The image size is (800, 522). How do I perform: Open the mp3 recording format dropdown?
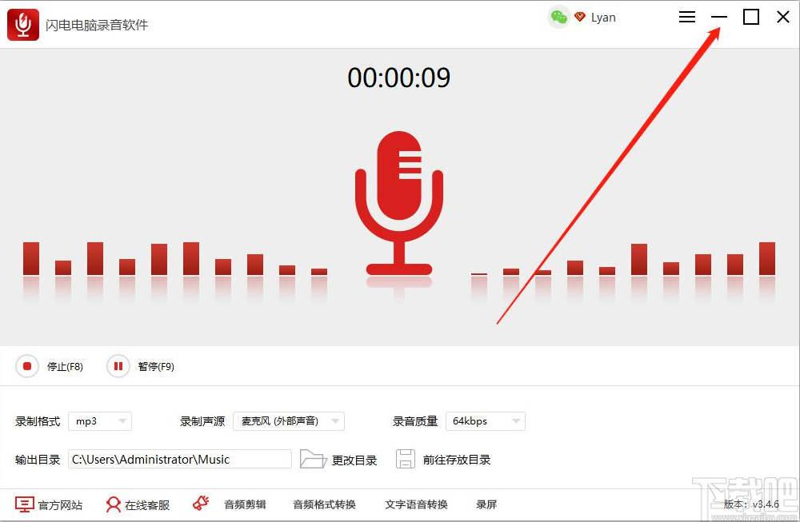(x=99, y=421)
